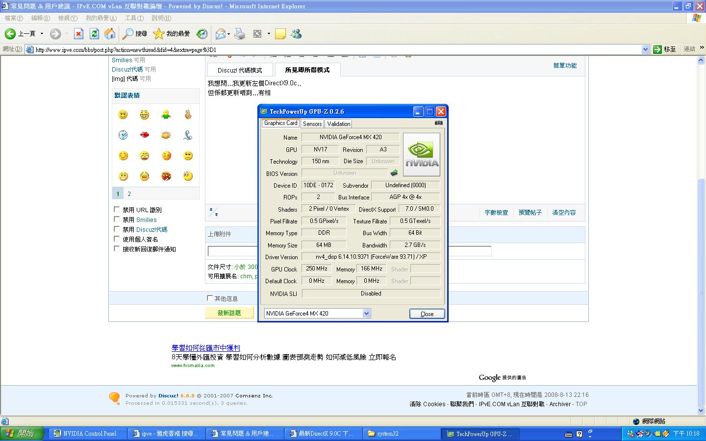The image size is (706, 441).
Task: Open the GPU selection dropdown in GPU-Z
Action: (366, 314)
